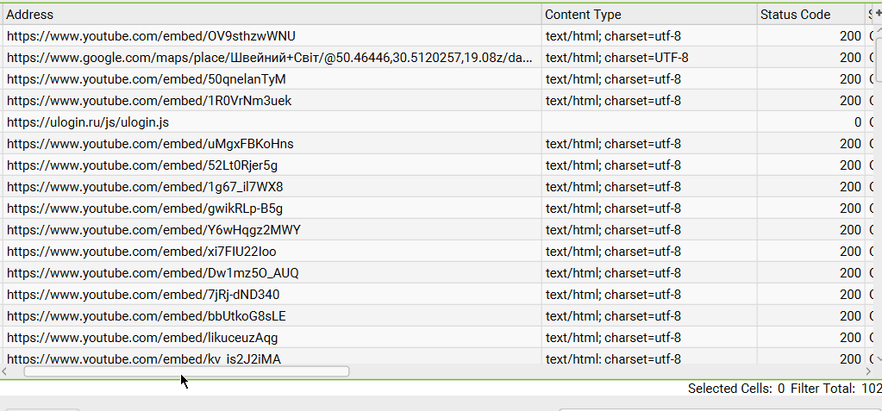Click horizontal scrollbar left arrow
Screen dimensions: 882x411
[x=5, y=371]
